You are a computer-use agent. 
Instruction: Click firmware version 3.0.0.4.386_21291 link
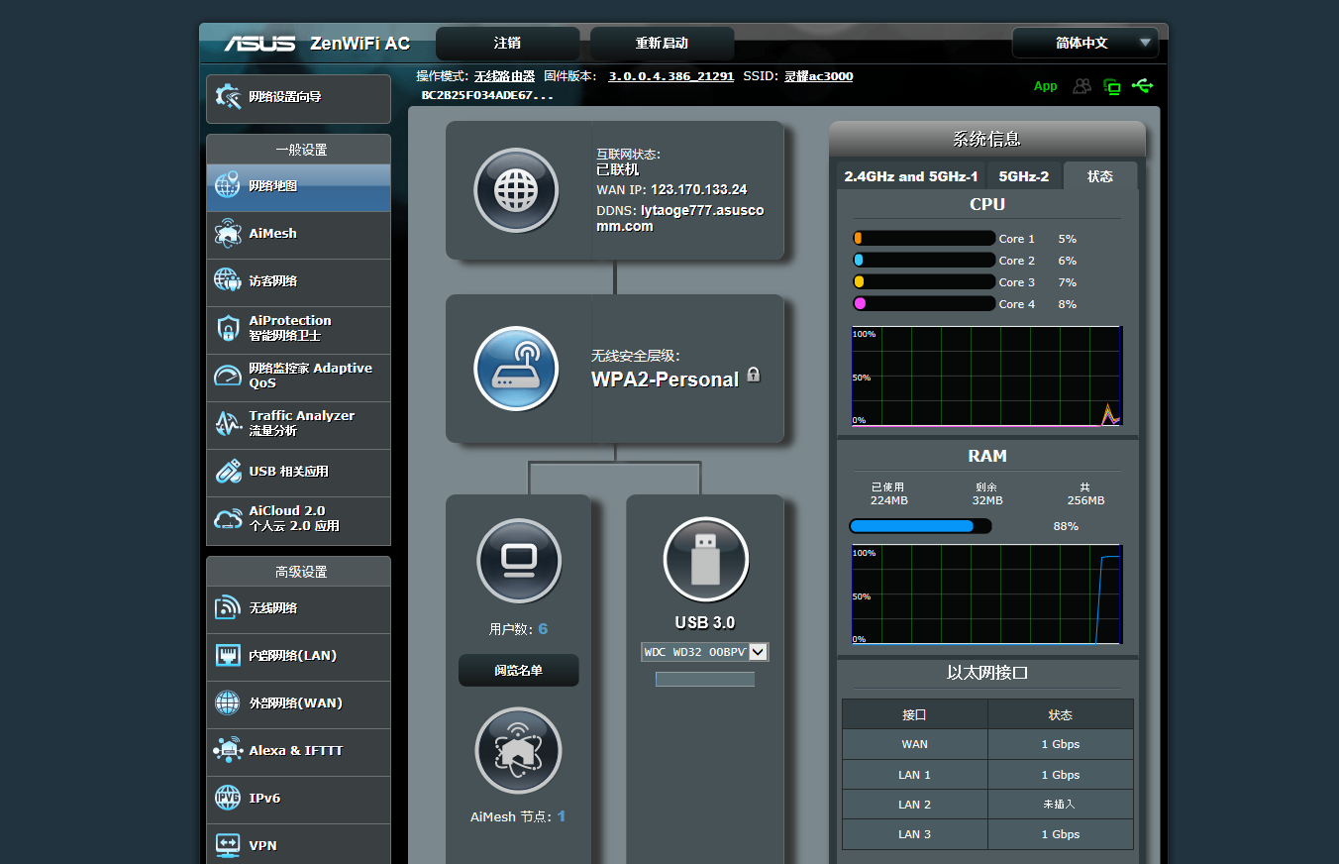tap(670, 76)
